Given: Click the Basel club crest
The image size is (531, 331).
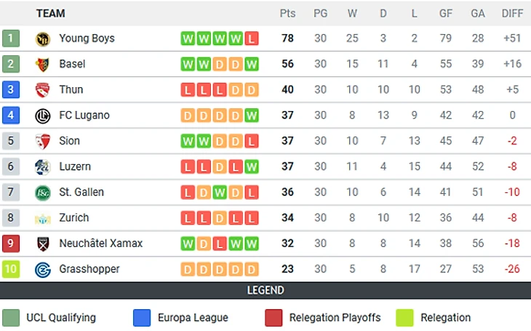Looking at the screenshot, I should [42, 64].
